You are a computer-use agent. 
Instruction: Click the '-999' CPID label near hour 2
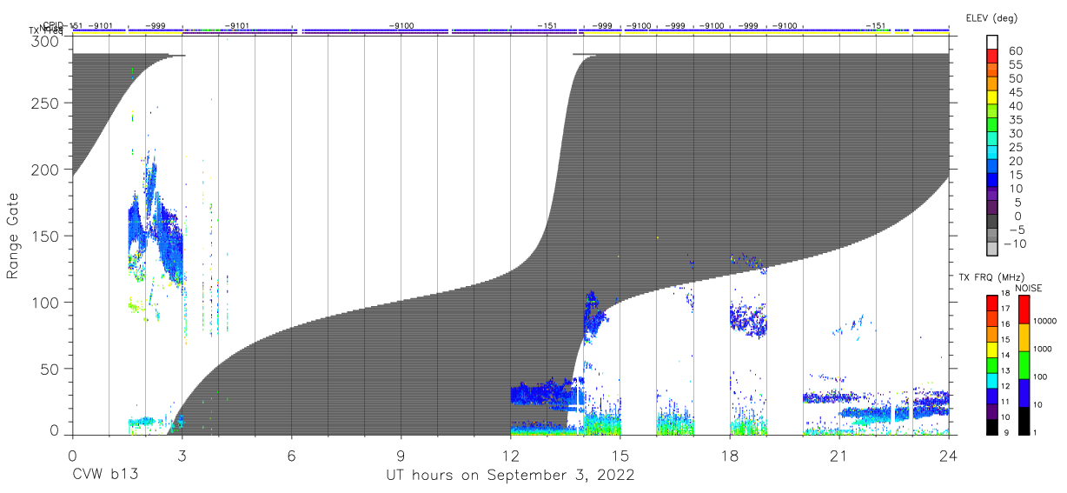point(156,26)
